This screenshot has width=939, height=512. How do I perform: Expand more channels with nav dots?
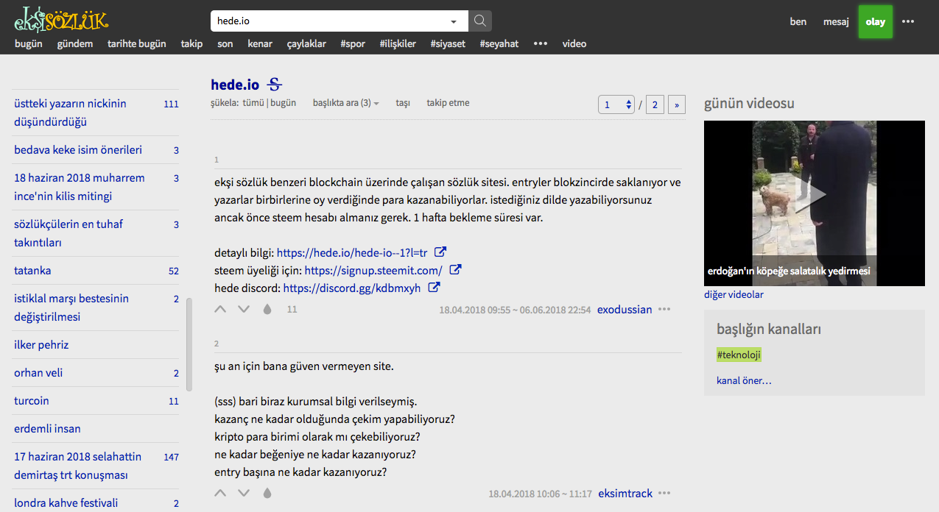point(541,43)
